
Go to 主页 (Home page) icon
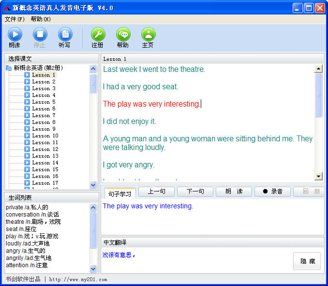click(x=148, y=34)
